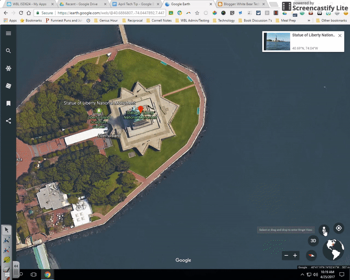Select the yellow highlighter annotation tool
Screen dimensions: 350x280
[x=6, y=260]
